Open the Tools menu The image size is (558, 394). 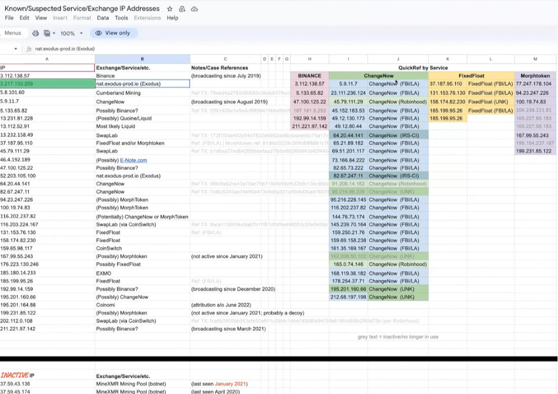tap(122, 18)
